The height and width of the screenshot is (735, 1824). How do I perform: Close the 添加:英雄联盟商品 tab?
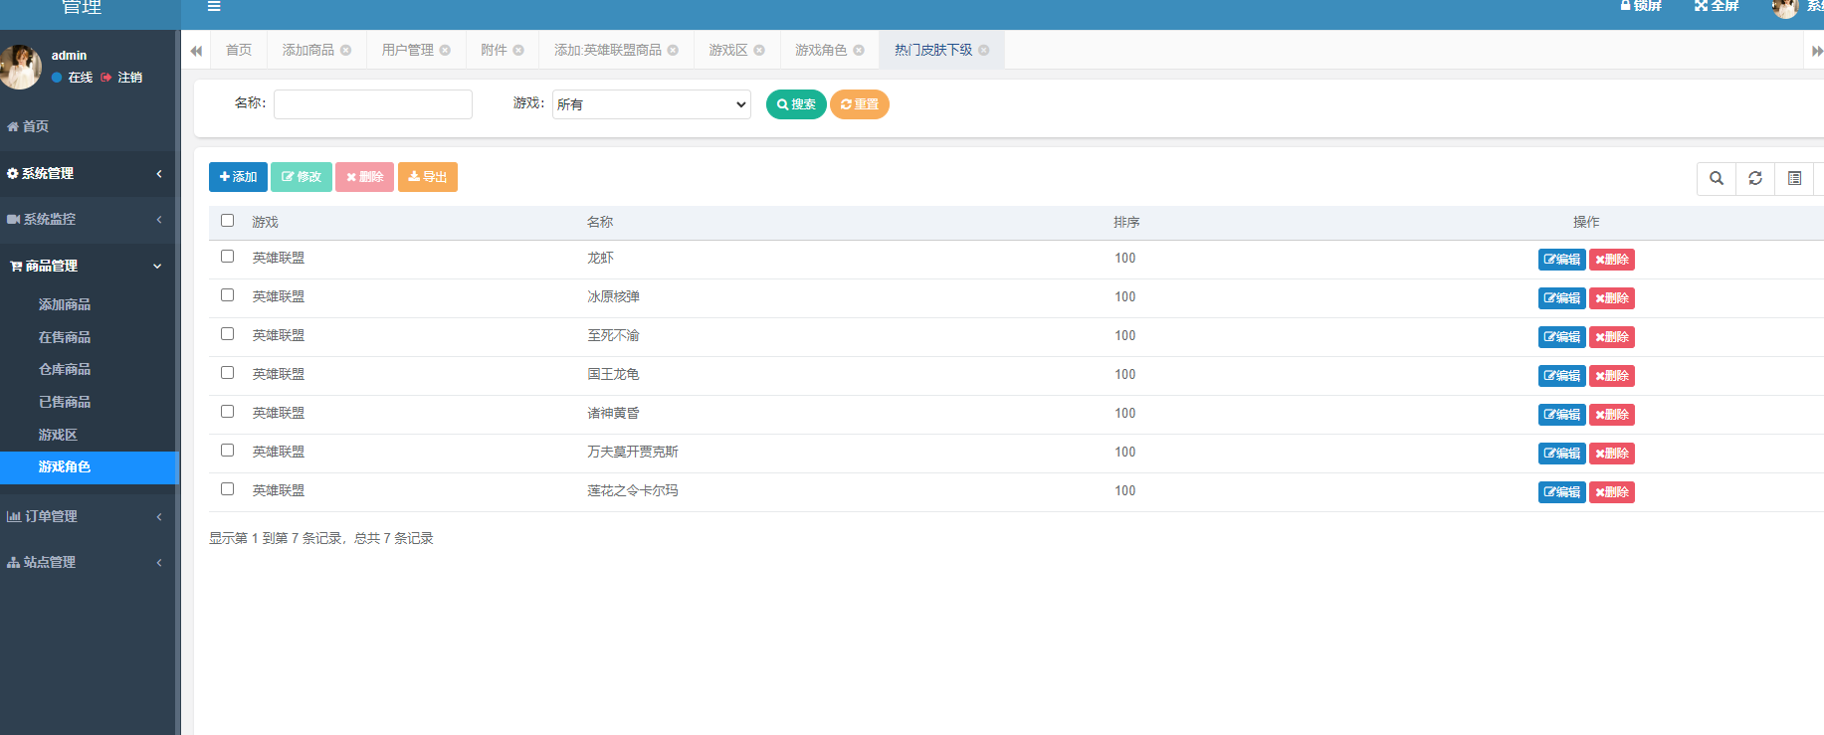pyautogui.click(x=673, y=50)
